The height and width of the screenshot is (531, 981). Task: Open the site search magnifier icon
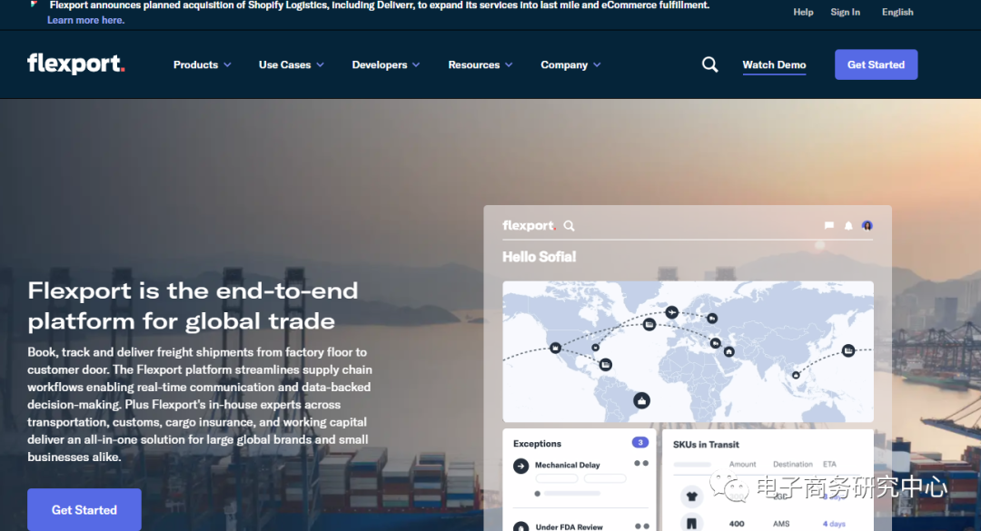[709, 64]
